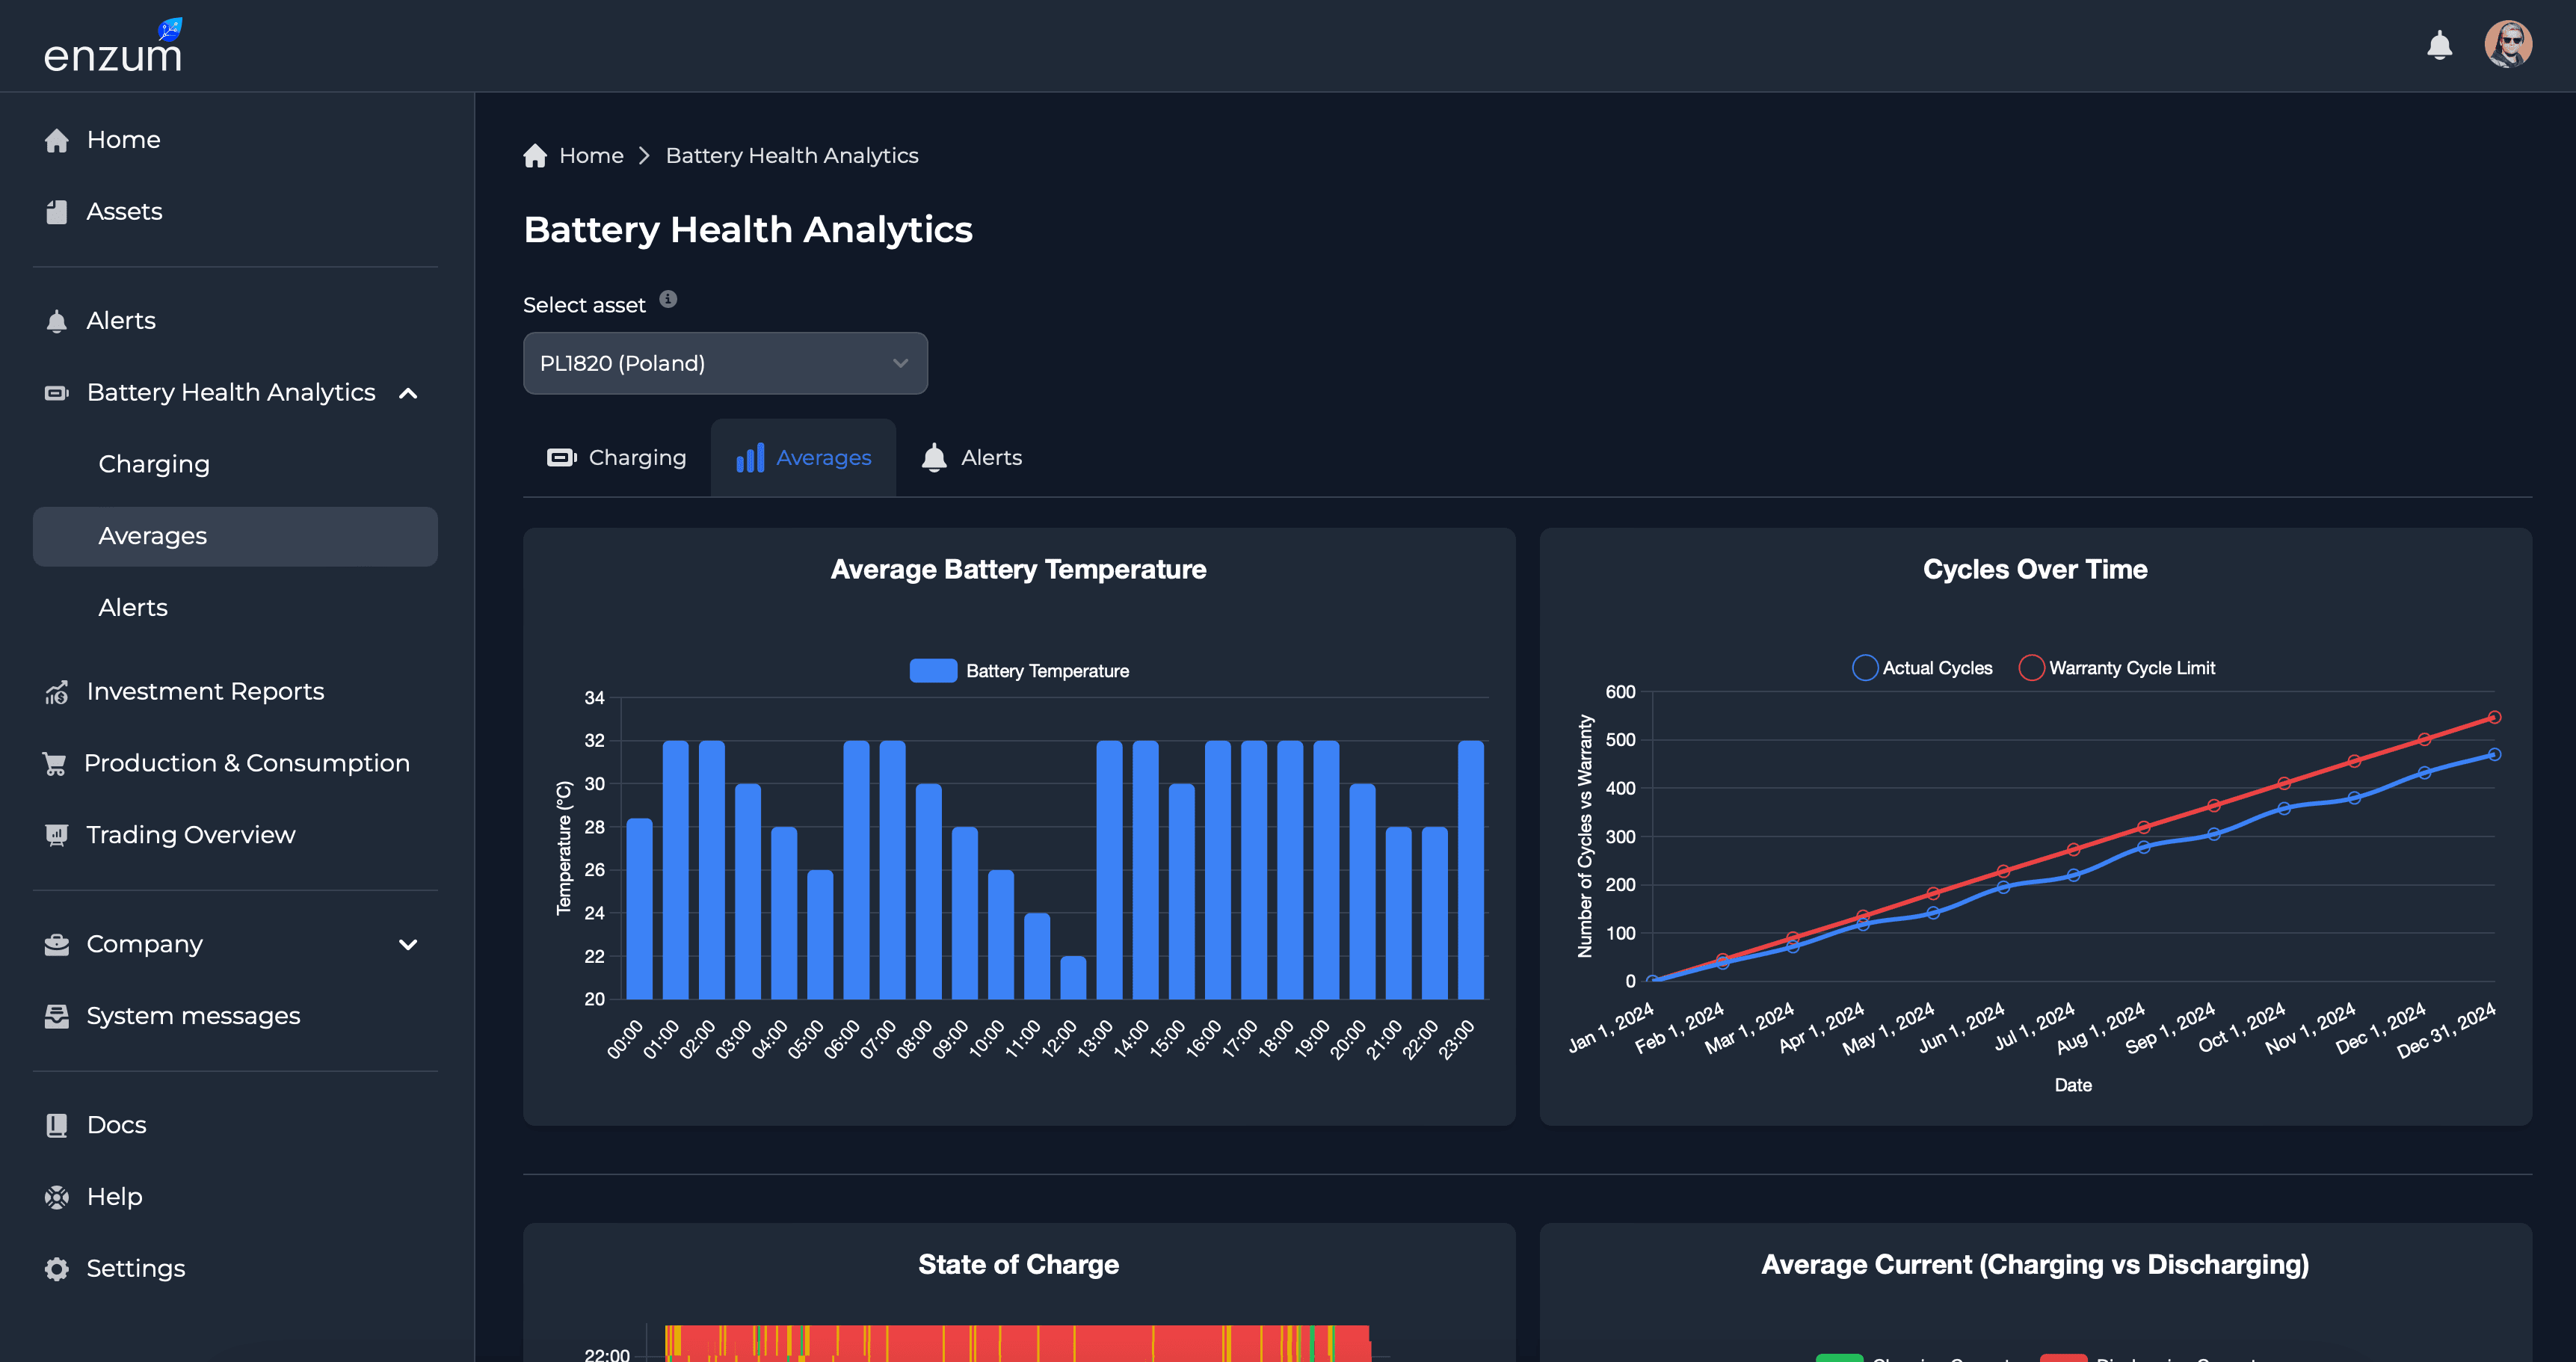The image size is (2576, 1362).
Task: Click the info tooltip next to Select asset
Action: [667, 299]
